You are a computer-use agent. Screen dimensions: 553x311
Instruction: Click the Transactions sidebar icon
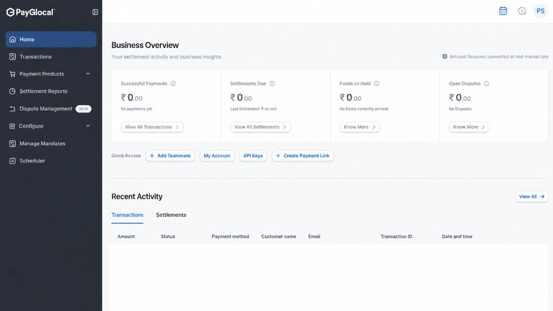click(x=13, y=57)
